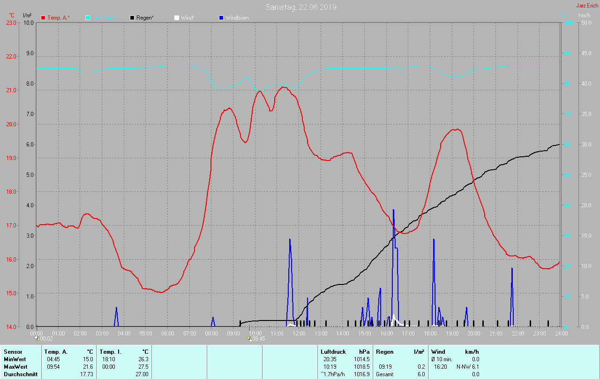Click the 12:00 time axis label
The height and width of the screenshot is (379, 600).
(x=299, y=334)
